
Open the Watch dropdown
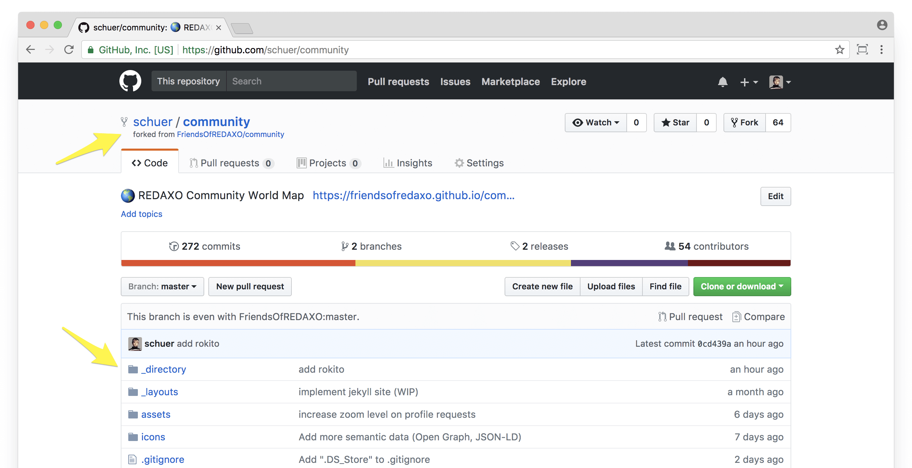tap(596, 123)
